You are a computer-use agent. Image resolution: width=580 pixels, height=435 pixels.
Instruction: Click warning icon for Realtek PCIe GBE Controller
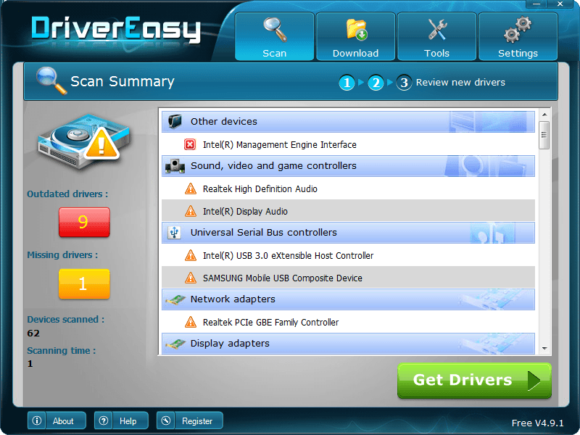(191, 322)
